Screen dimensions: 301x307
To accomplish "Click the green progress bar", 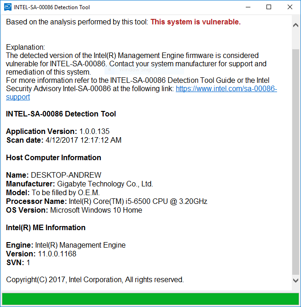I will click(150, 299).
